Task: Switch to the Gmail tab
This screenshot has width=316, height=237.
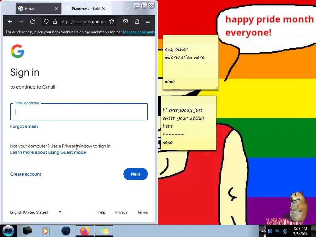Action: click(38, 8)
